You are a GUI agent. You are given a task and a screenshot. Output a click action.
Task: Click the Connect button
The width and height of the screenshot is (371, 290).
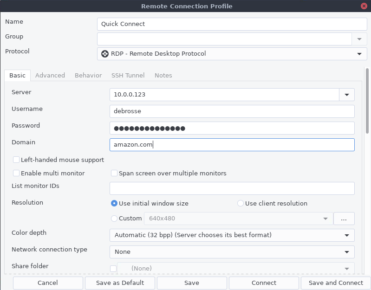(264, 283)
